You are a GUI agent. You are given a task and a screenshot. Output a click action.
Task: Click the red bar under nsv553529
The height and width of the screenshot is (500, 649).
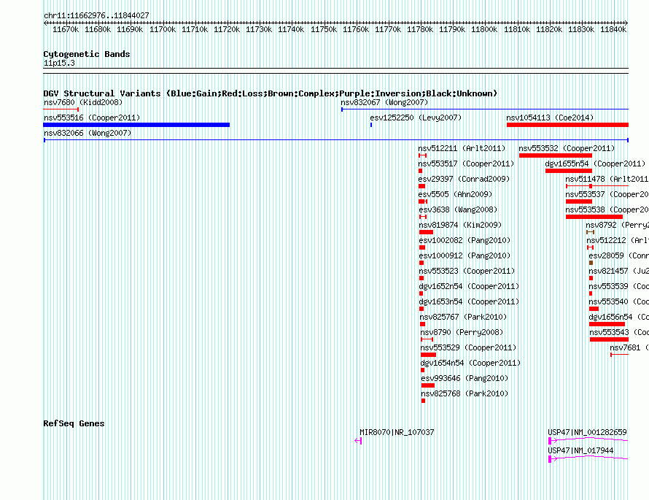pos(428,355)
